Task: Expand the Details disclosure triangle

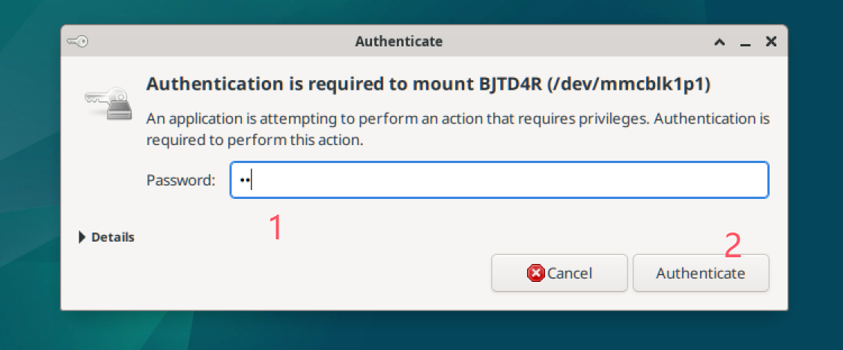Action: click(82, 237)
